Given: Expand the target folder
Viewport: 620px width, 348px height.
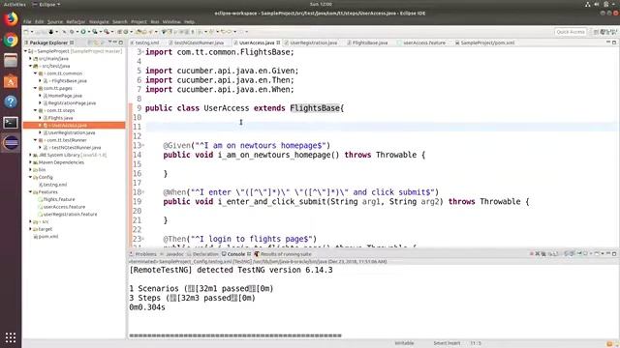Looking at the screenshot, I should (x=30, y=229).
